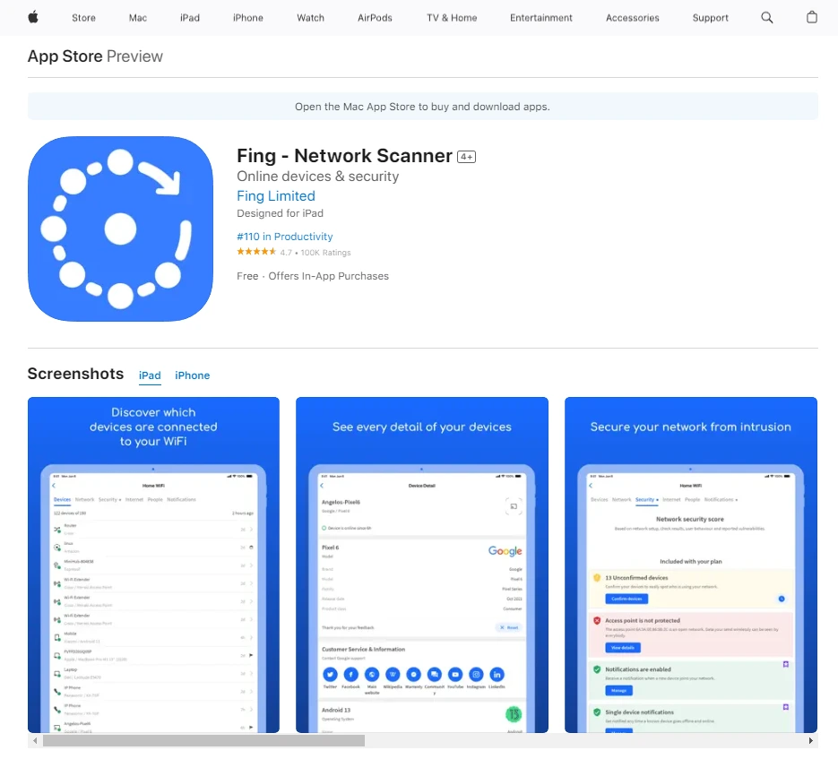Click the 4+ age rating badge
The height and width of the screenshot is (759, 838).
click(x=466, y=157)
